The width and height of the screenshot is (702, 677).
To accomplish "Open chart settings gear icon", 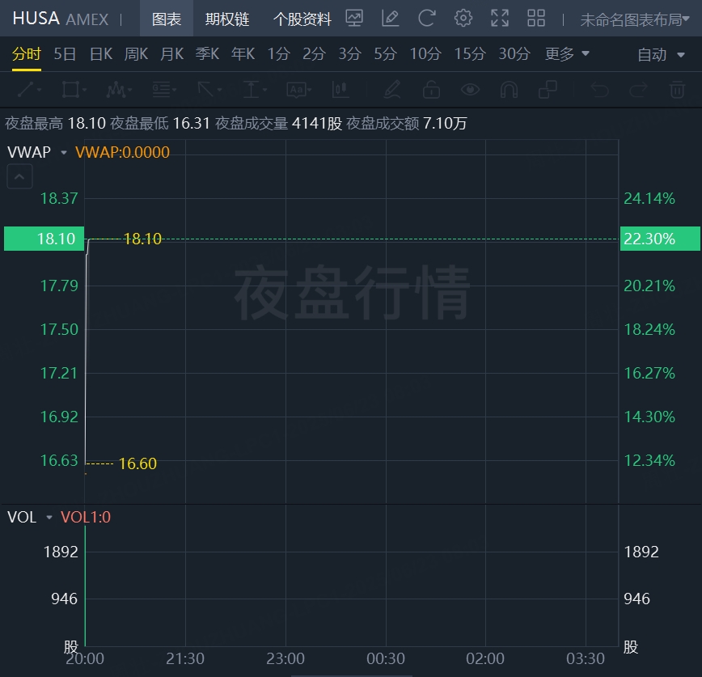I will (x=463, y=19).
